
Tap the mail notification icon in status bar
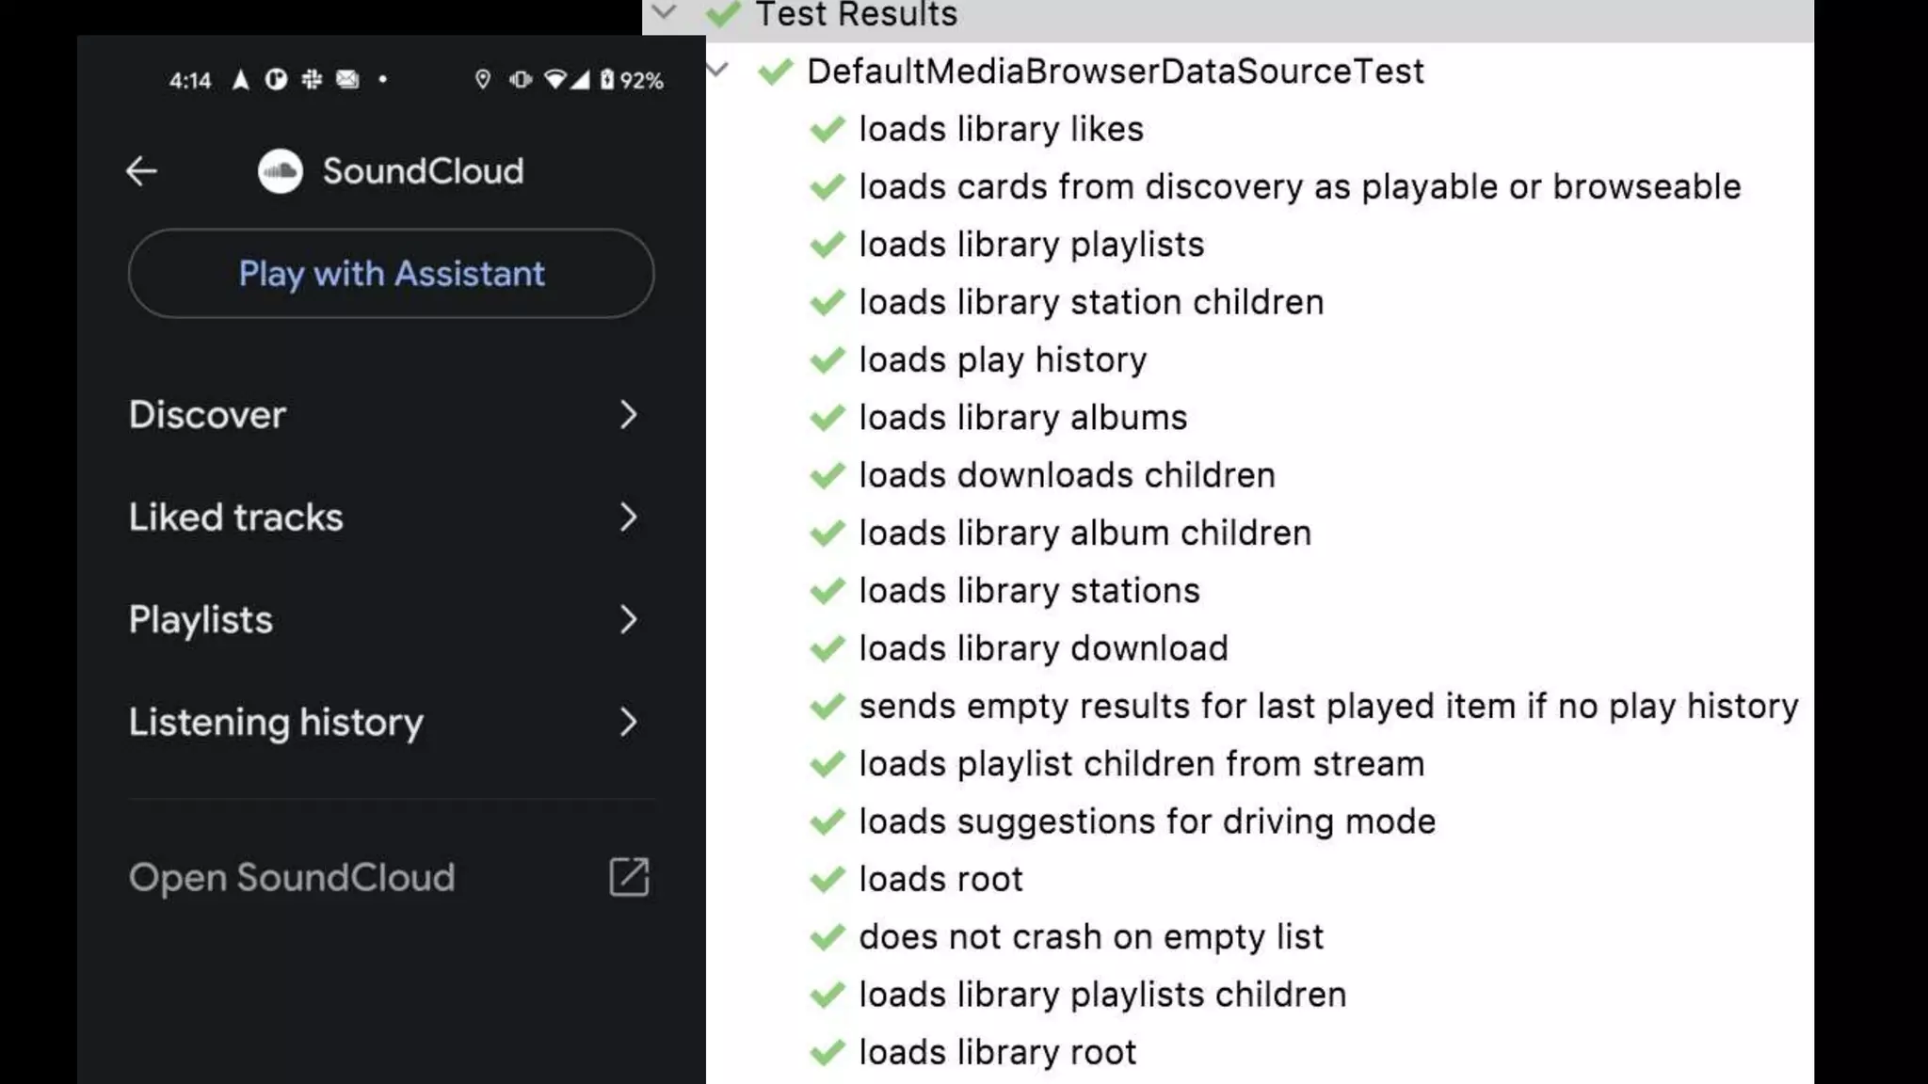(x=347, y=80)
